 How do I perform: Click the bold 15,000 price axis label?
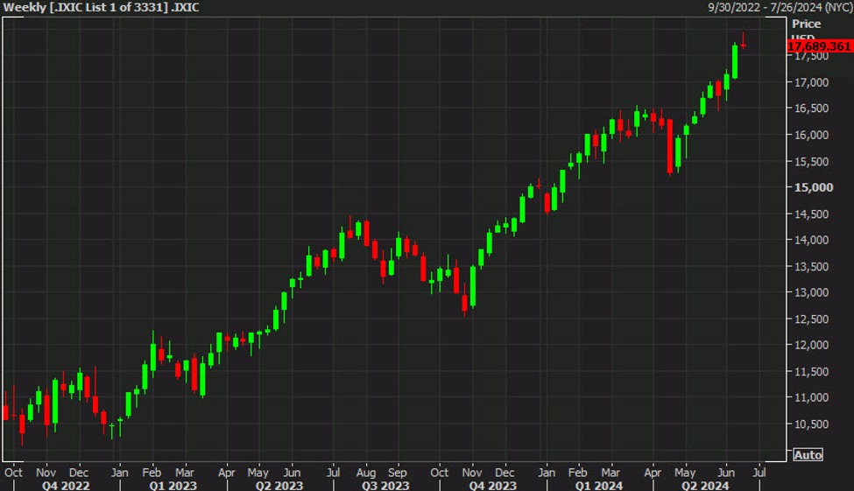[814, 187]
